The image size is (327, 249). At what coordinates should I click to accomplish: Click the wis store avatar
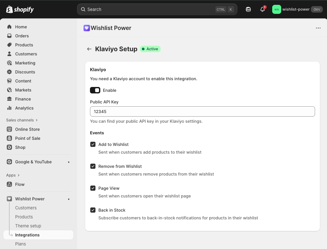point(277,9)
